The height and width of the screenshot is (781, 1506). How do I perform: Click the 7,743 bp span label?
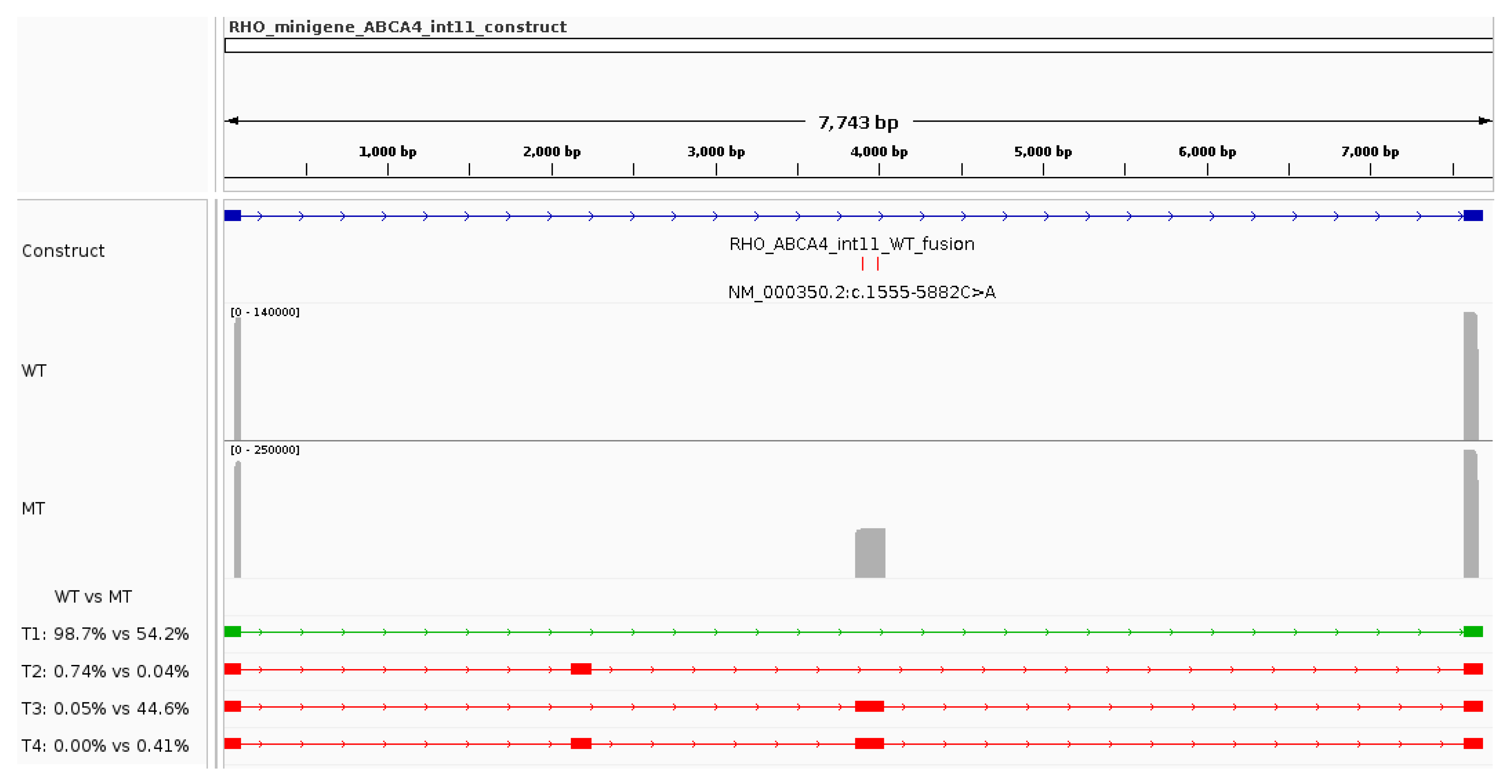[x=858, y=122]
